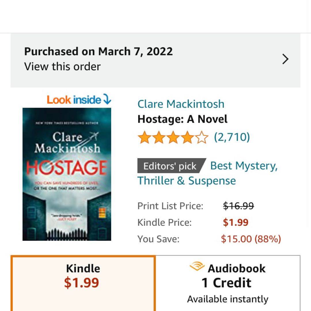Select the Kindle format tab

coord(83,282)
